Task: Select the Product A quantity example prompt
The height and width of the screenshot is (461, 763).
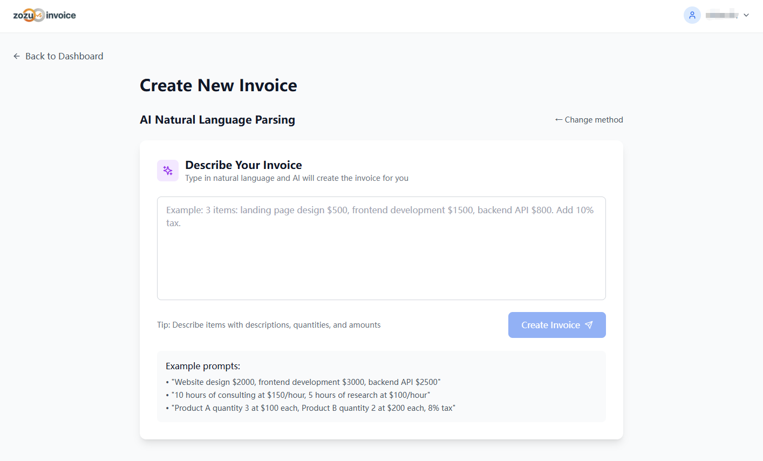Action: tap(313, 408)
